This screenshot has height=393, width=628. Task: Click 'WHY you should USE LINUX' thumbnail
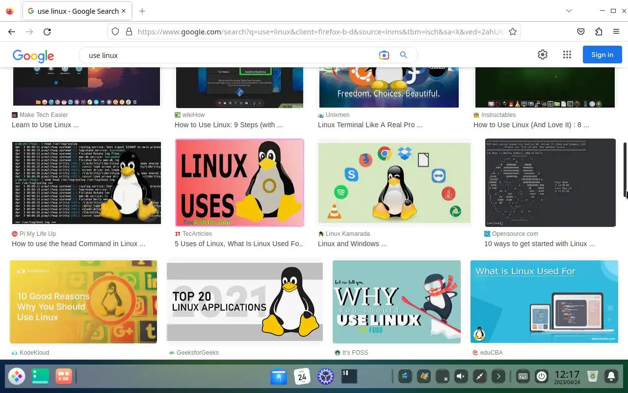tap(396, 302)
